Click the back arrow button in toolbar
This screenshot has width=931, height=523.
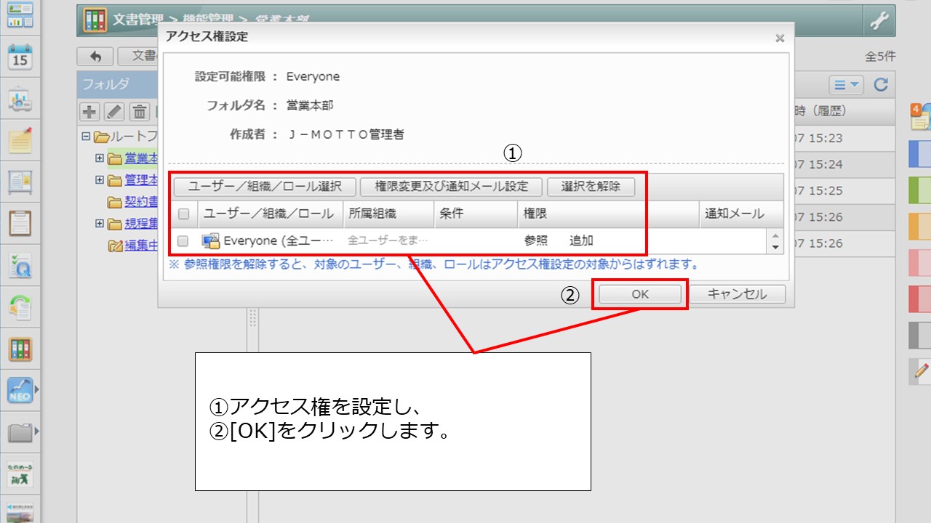coord(95,56)
